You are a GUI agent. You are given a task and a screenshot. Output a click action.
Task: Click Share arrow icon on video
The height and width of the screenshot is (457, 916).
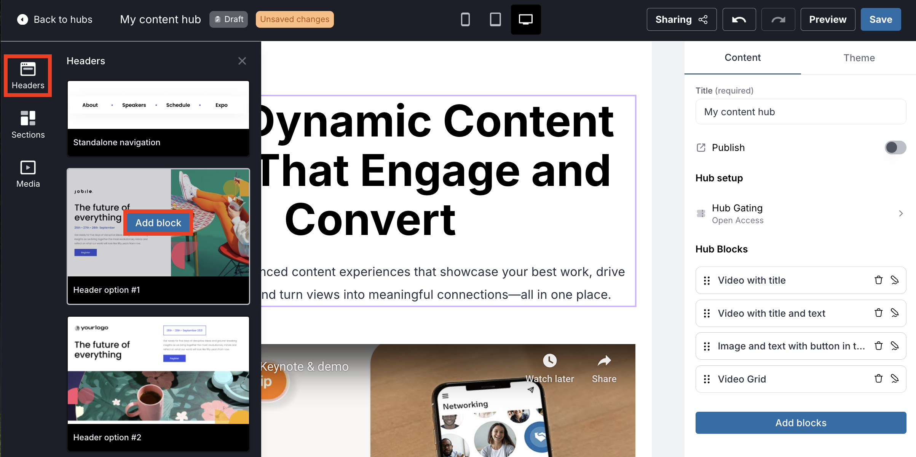point(604,360)
